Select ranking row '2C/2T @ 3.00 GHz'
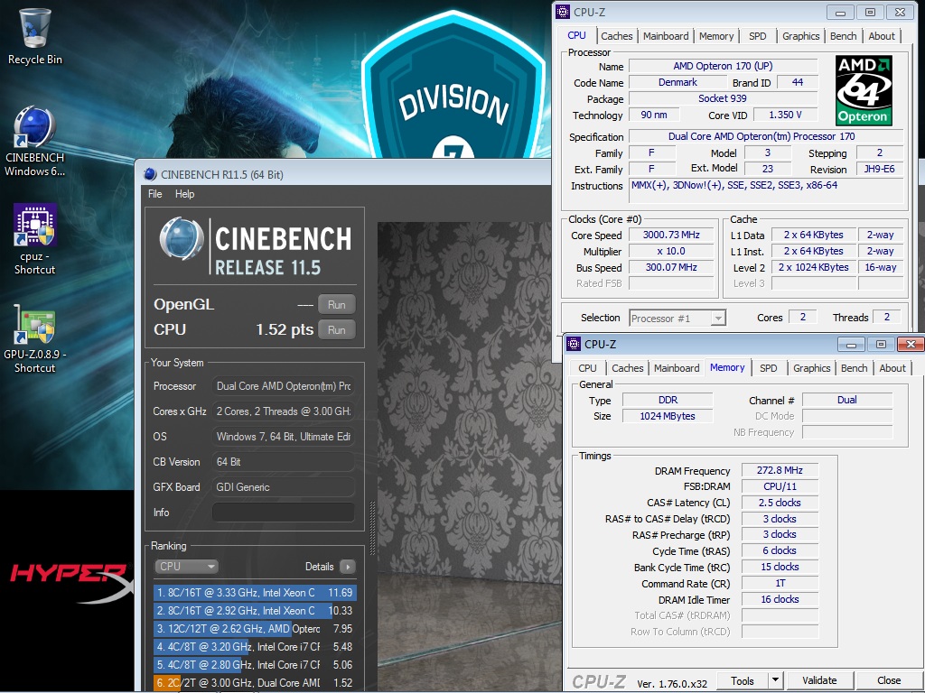Image resolution: width=925 pixels, height=693 pixels. [x=254, y=682]
